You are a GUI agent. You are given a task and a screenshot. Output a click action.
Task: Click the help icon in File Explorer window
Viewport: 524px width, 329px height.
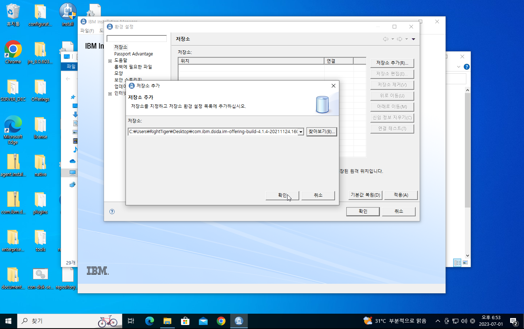click(466, 67)
